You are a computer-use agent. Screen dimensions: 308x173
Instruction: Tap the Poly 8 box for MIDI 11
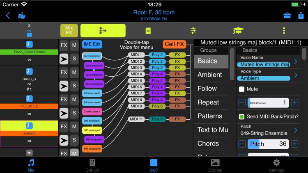[157, 119]
